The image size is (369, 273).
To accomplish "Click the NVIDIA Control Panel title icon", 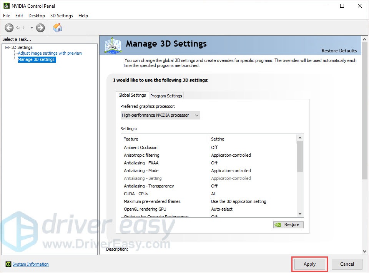I will (x=7, y=6).
